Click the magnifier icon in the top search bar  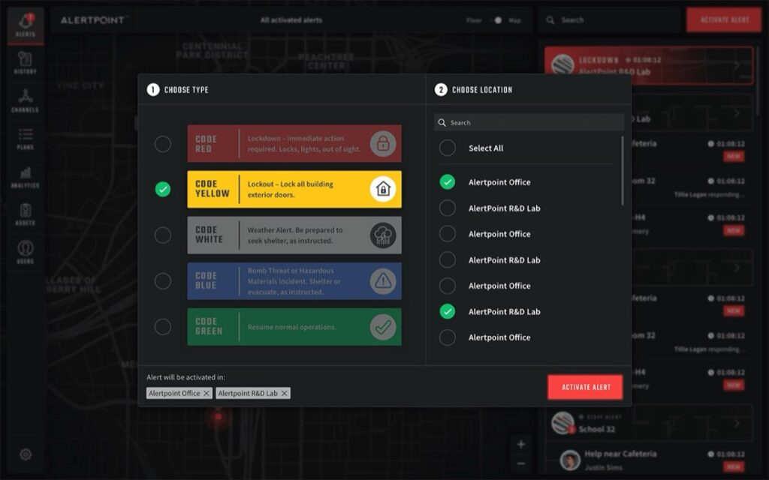coord(550,20)
